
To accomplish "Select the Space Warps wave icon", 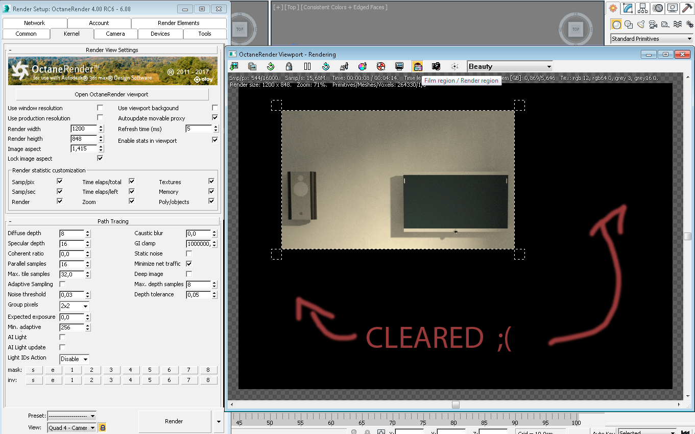I will point(678,24).
